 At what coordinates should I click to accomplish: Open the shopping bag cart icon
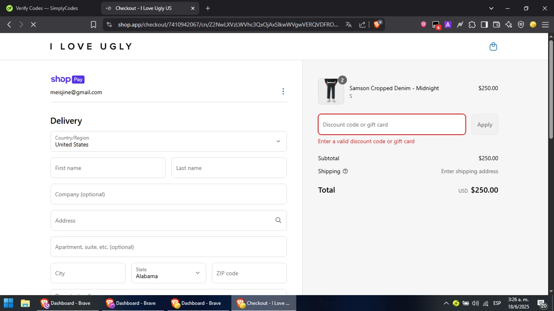[493, 46]
